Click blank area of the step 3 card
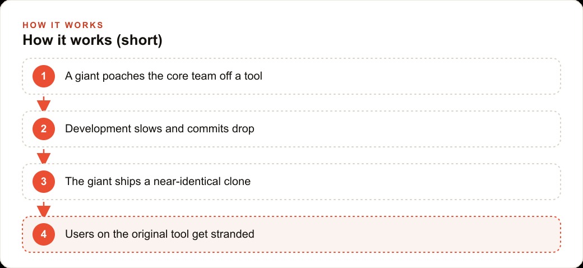The height and width of the screenshot is (268, 583). pos(409,182)
